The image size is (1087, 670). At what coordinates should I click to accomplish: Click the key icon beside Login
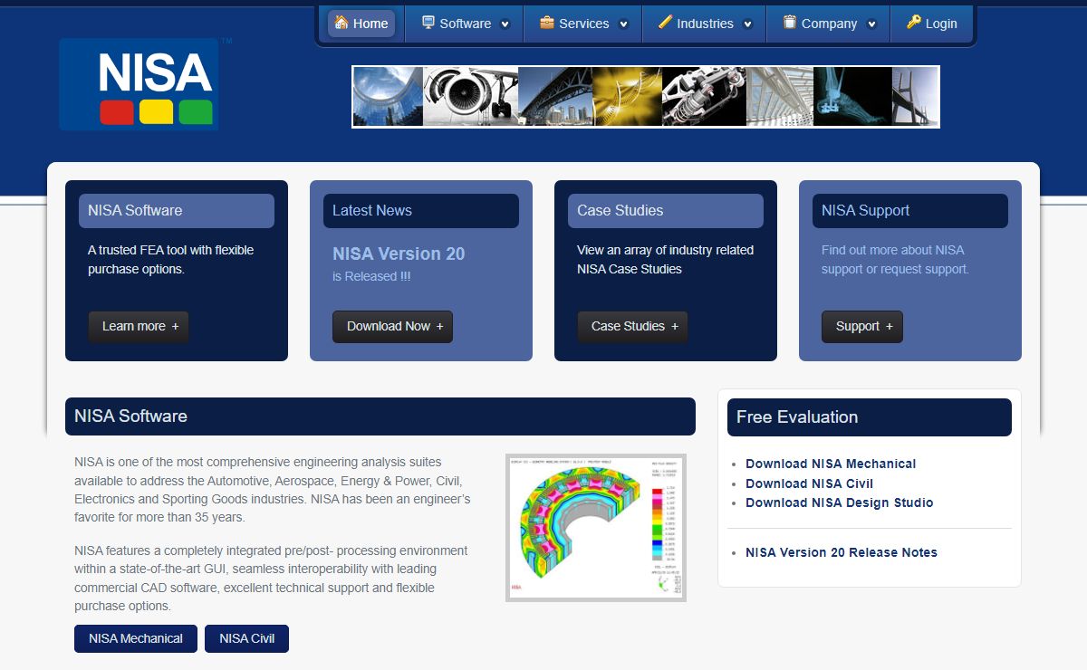click(x=914, y=23)
